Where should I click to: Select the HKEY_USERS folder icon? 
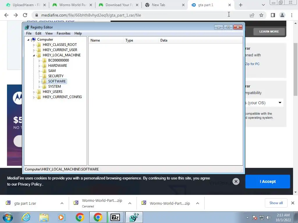tap(39, 91)
